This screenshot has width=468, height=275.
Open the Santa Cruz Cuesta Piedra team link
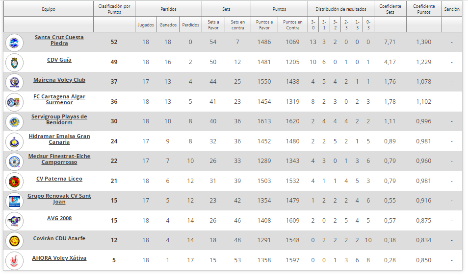tap(59, 40)
